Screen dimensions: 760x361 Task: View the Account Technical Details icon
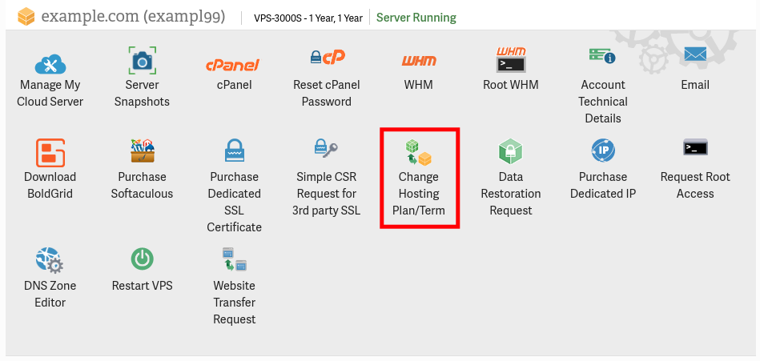[x=602, y=56]
